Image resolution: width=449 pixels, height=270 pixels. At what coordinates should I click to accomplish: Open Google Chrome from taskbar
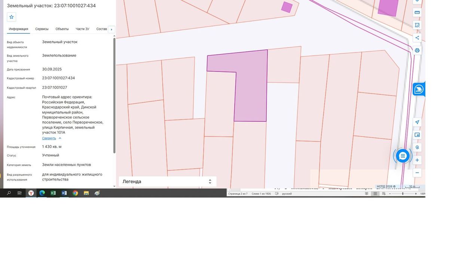pyautogui.click(x=75, y=193)
